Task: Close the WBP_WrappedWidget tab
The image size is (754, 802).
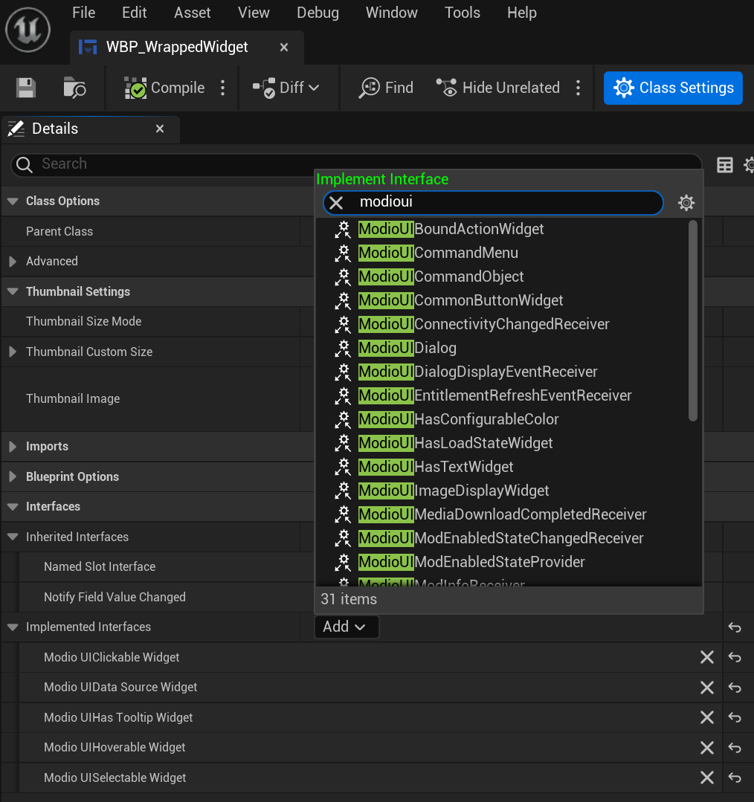Action: 284,48
